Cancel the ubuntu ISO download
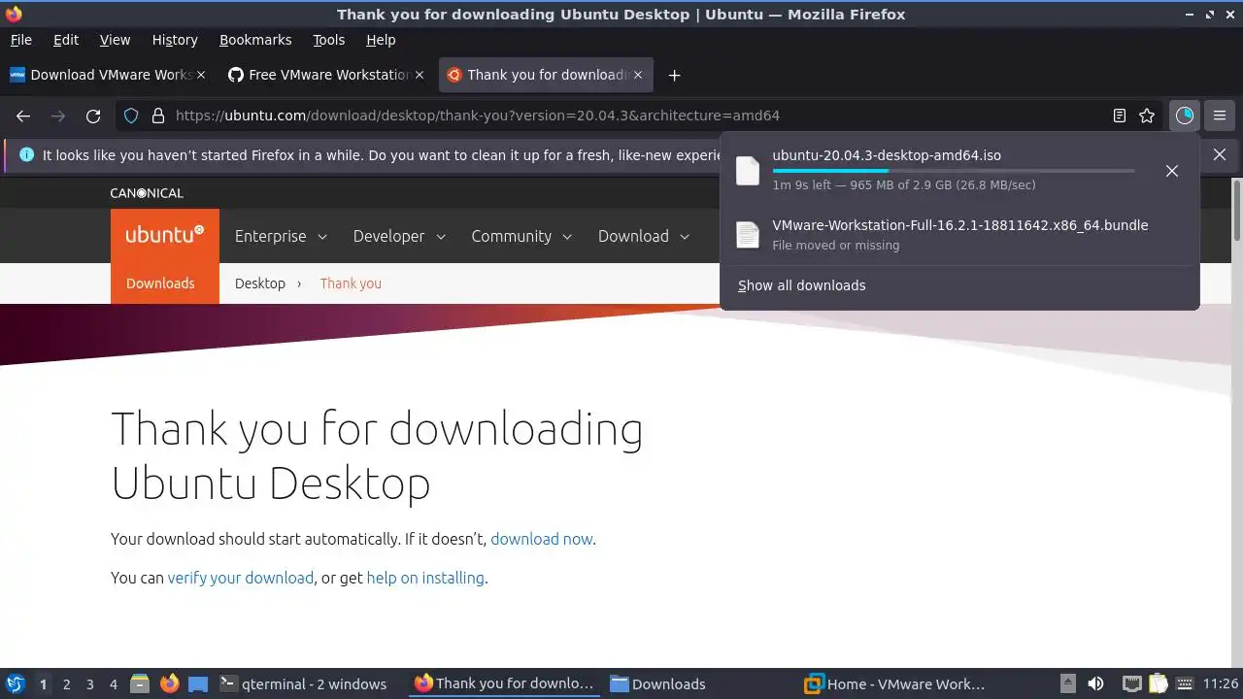Image resolution: width=1243 pixels, height=699 pixels. click(1172, 171)
